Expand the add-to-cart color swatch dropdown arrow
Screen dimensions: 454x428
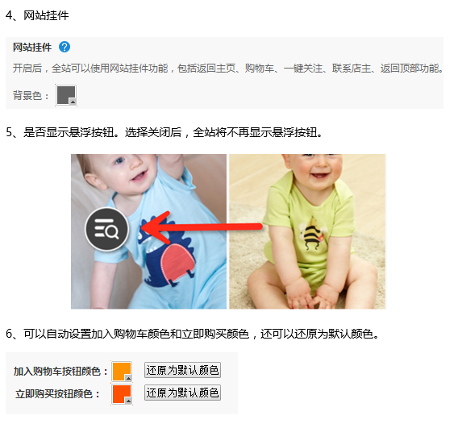coord(128,378)
